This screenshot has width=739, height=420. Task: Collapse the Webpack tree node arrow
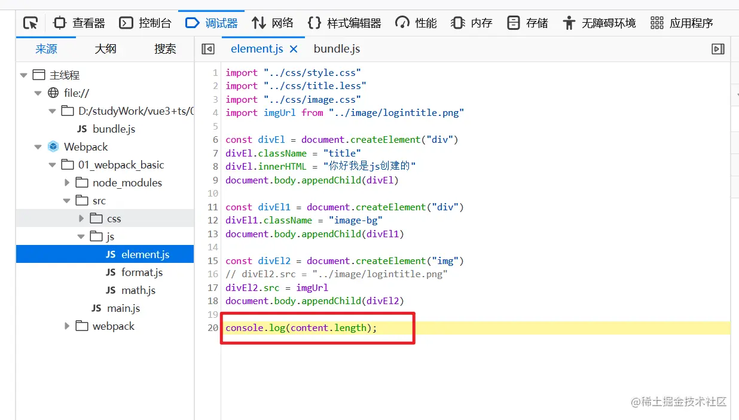pyautogui.click(x=38, y=147)
